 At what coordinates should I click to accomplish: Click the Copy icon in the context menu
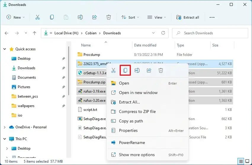click(x=125, y=70)
